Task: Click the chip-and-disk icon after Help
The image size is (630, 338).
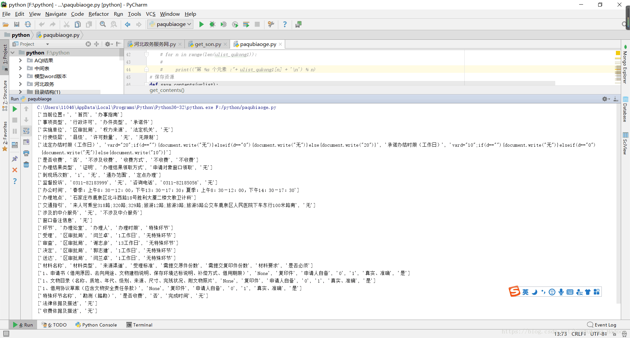Action: tap(298, 24)
